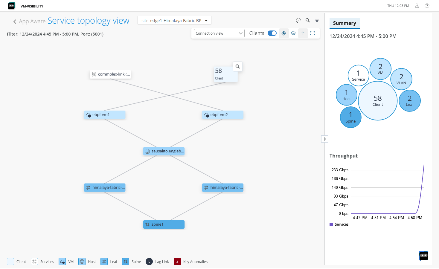Open the filter lines icon
This screenshot has width=439, height=269.
[x=317, y=20]
